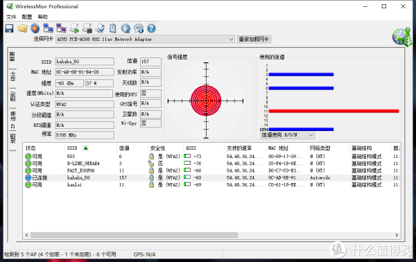Open the 配置 menu
The height and width of the screenshot is (262, 416).
[x=27, y=17]
